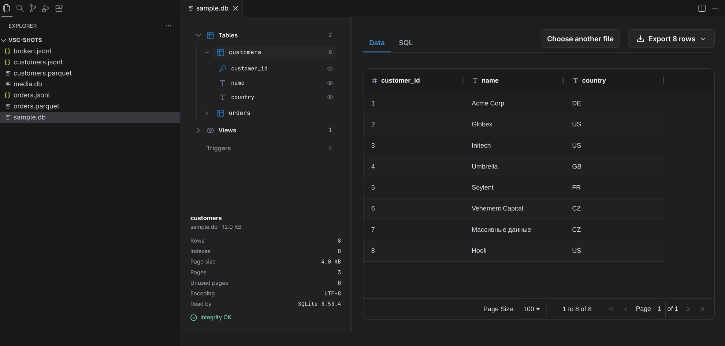Open the Page Size 100 dropdown

click(x=532, y=309)
